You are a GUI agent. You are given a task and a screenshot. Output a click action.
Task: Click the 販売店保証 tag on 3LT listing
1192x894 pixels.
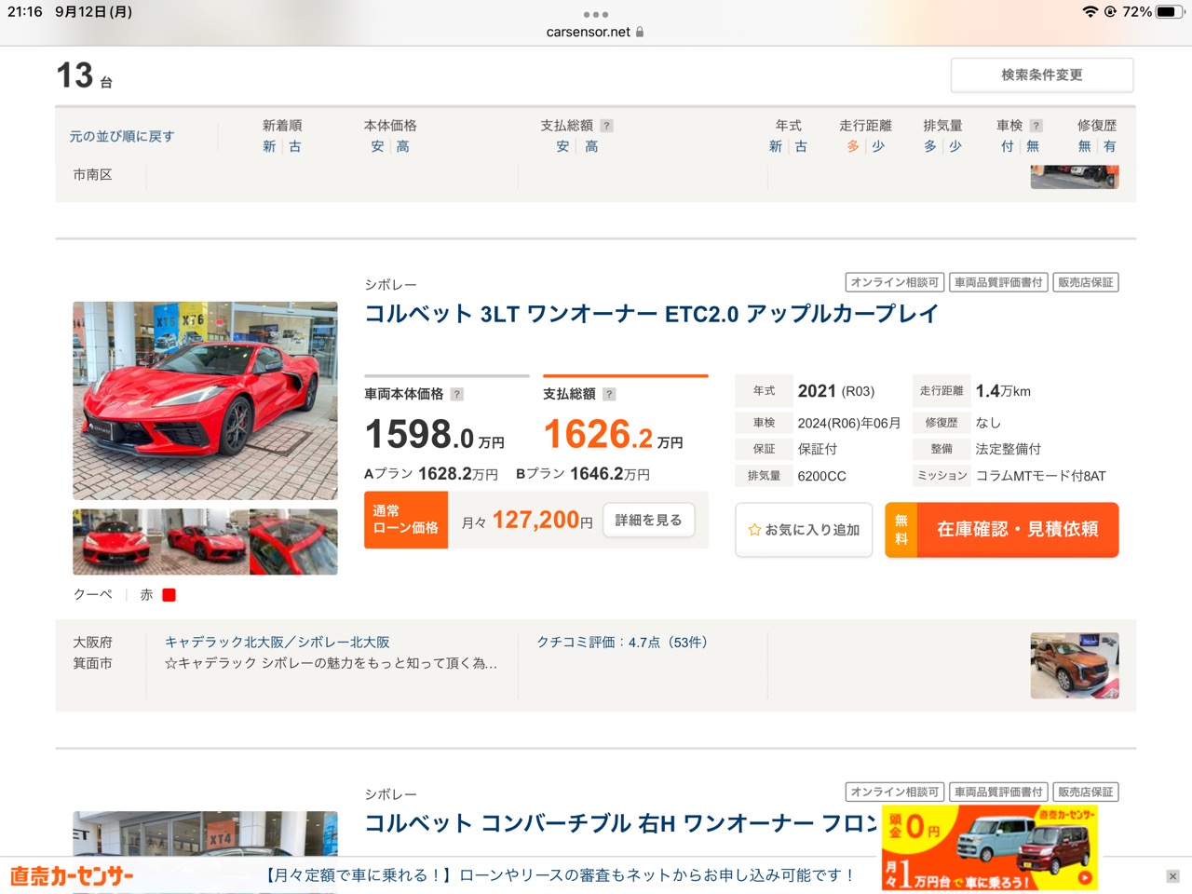1086,282
